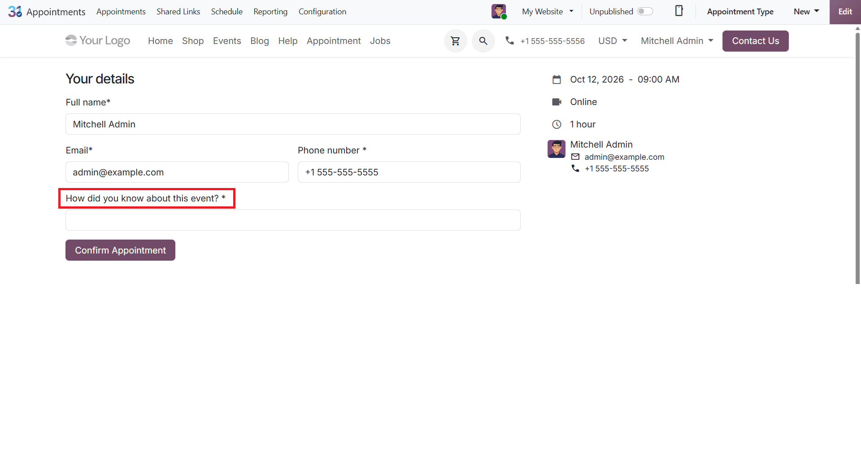This screenshot has height=463, width=861.
Task: Click the Your Logo website logo
Action: (x=98, y=41)
